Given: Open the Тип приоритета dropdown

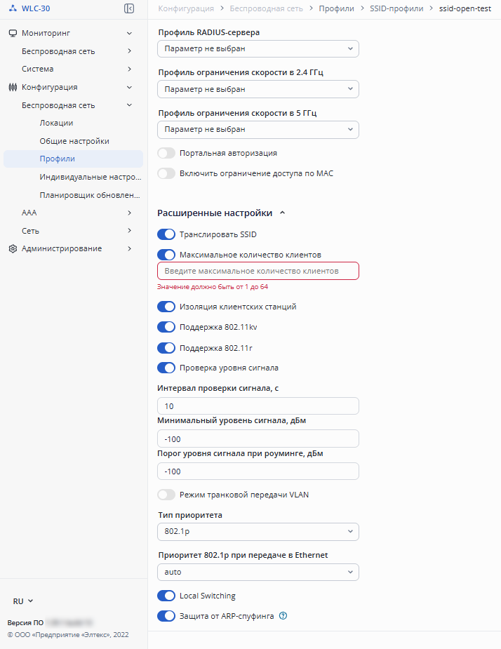Looking at the screenshot, I should pyautogui.click(x=258, y=532).
